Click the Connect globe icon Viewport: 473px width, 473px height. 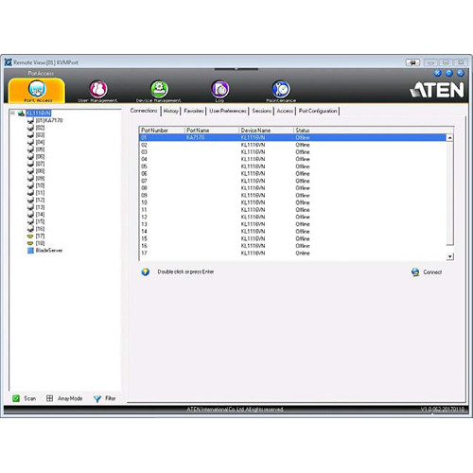click(x=415, y=272)
